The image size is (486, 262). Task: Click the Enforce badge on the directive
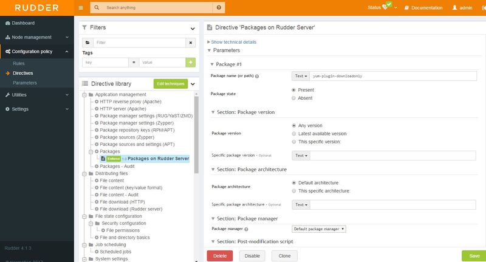click(x=114, y=159)
